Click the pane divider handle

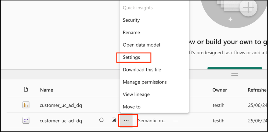235,74
